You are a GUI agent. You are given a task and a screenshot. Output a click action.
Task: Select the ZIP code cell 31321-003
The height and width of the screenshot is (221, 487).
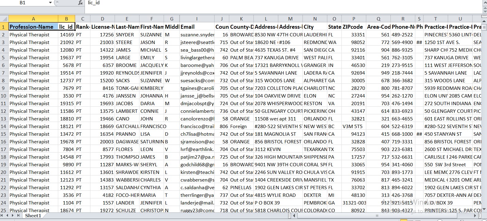coord(354,203)
